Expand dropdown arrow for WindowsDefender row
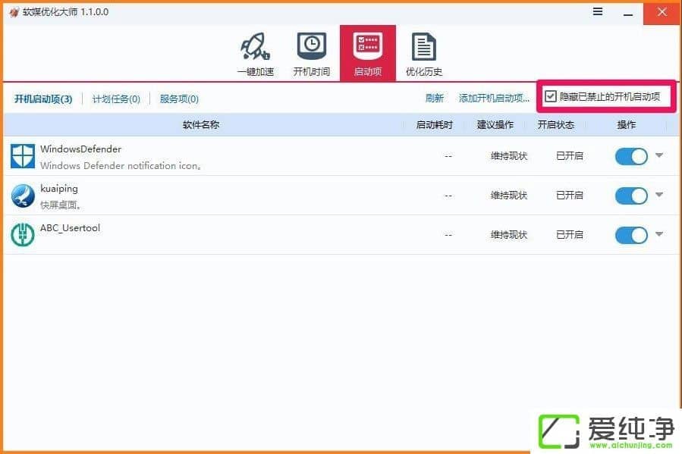 tap(659, 155)
